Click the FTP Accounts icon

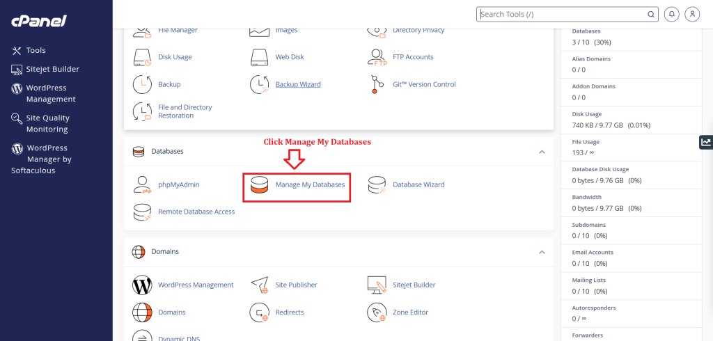tap(377, 57)
